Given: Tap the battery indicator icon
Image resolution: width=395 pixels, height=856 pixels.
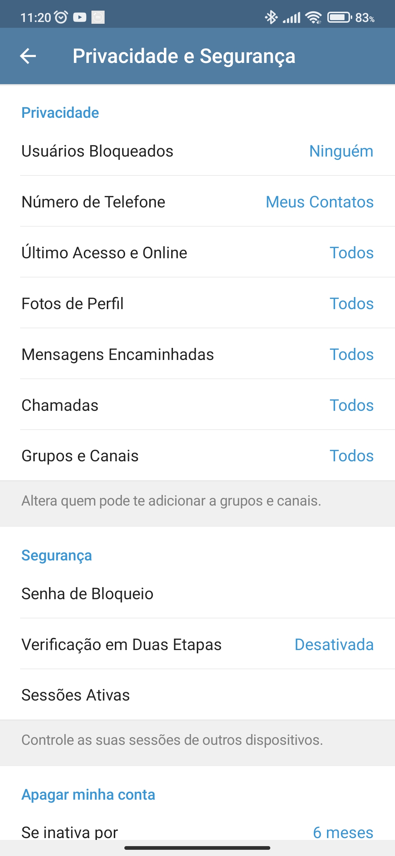Looking at the screenshot, I should (x=339, y=17).
